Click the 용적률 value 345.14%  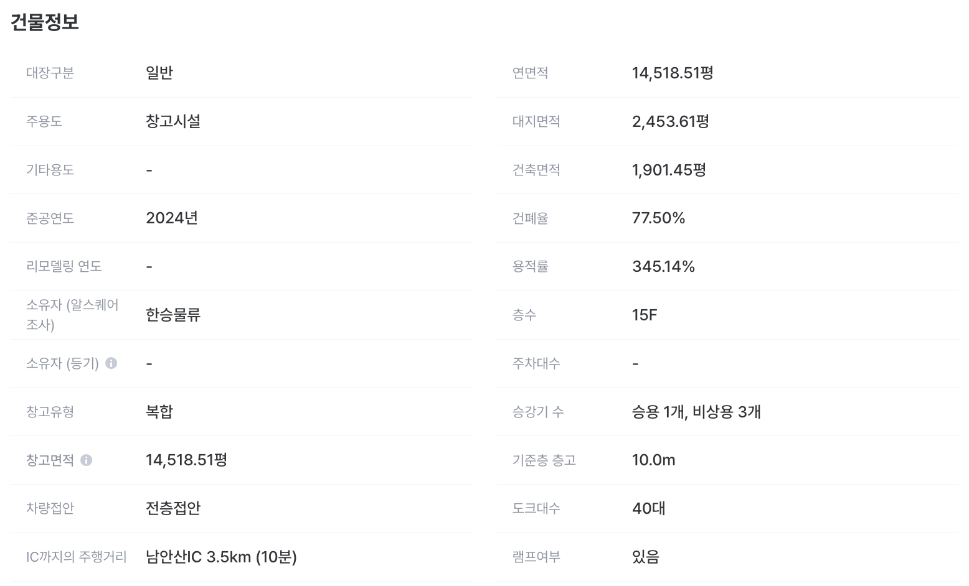[663, 266]
